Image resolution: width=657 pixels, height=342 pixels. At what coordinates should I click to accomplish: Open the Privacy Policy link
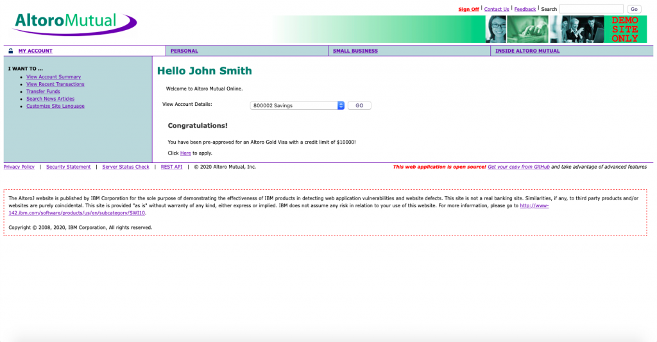tap(19, 167)
